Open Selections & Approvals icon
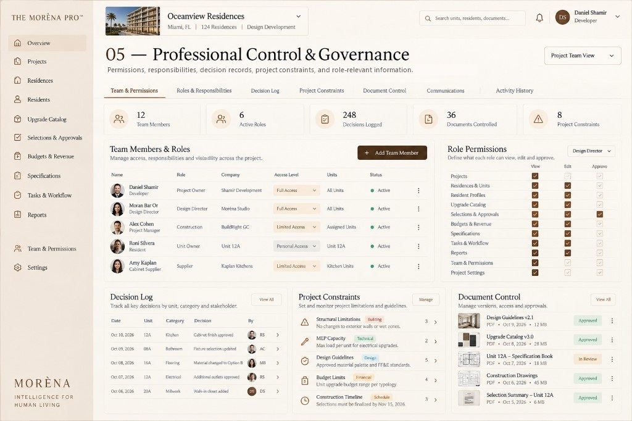The width and height of the screenshot is (632, 421). 17,138
